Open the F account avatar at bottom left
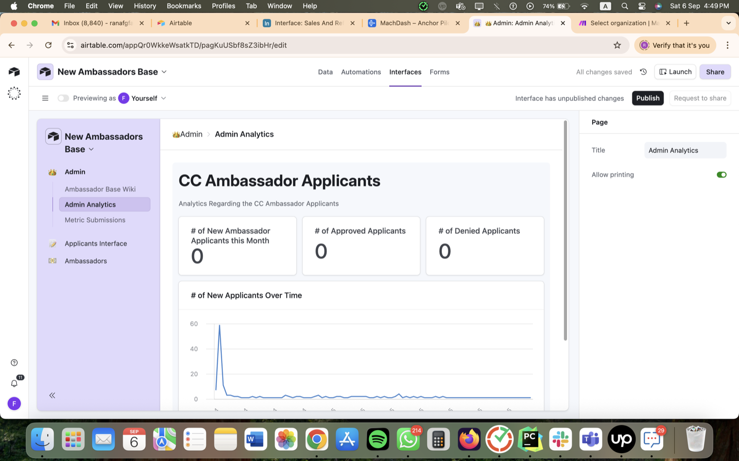The height and width of the screenshot is (461, 739). click(14, 404)
